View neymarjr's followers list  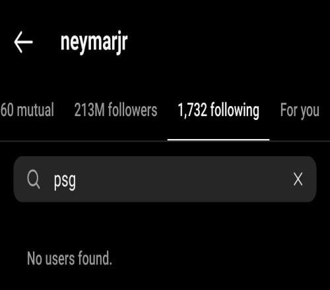pyautogui.click(x=115, y=109)
